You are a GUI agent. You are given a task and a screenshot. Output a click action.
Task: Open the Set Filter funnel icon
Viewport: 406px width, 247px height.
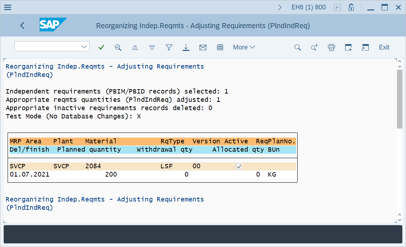[x=169, y=47]
